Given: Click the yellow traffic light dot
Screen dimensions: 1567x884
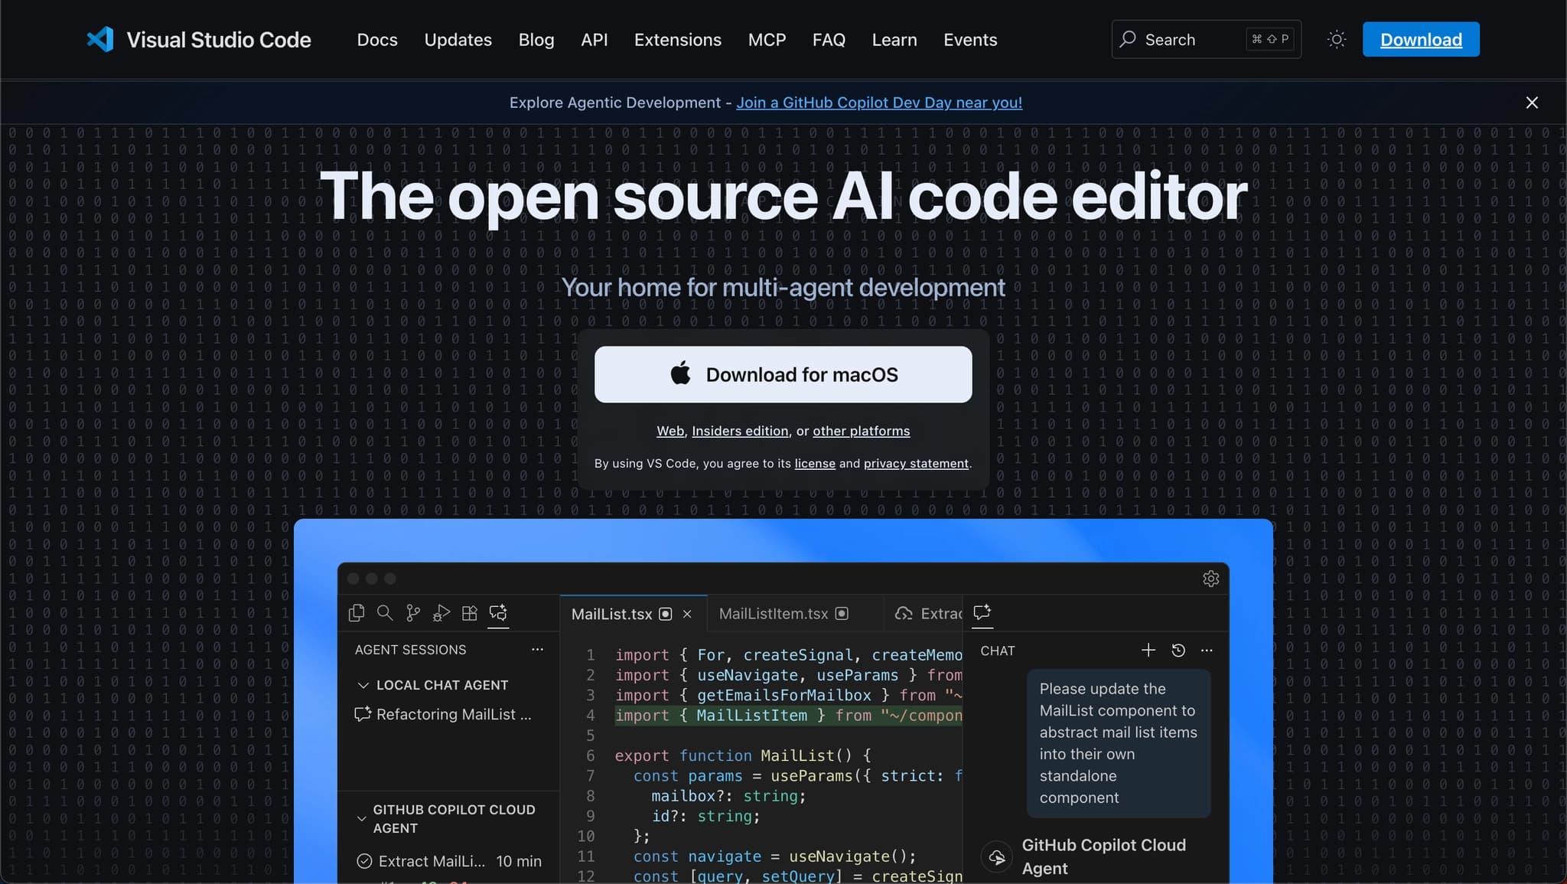Looking at the screenshot, I should (x=372, y=579).
